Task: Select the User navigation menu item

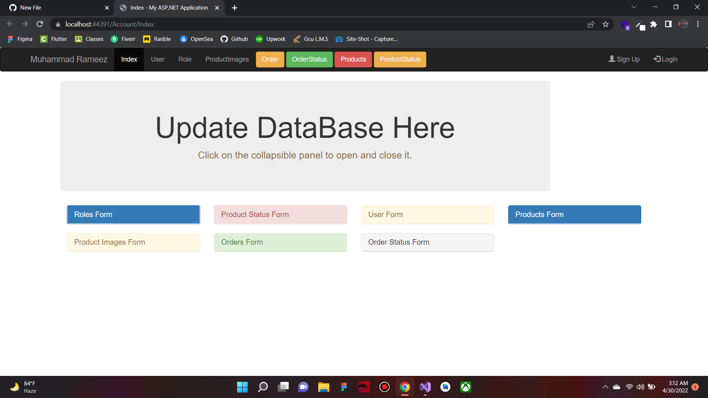Action: (157, 59)
